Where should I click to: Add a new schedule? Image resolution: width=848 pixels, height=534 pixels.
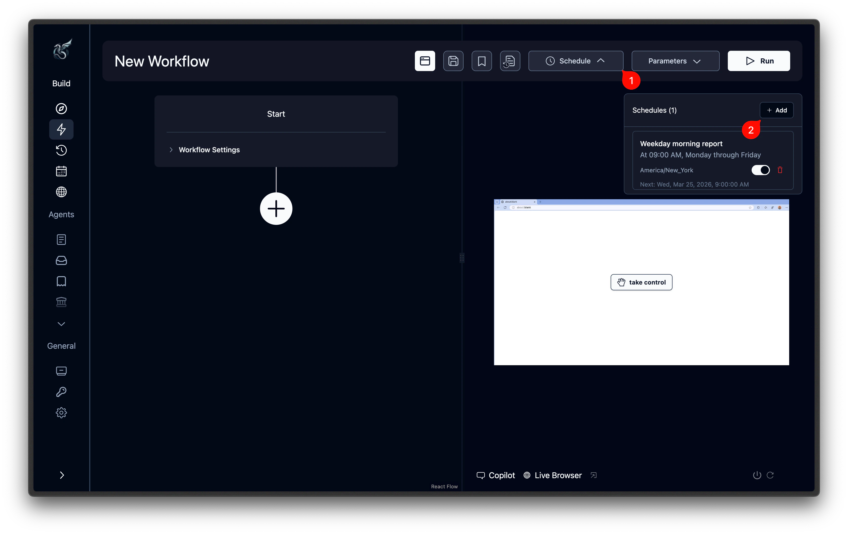point(776,110)
